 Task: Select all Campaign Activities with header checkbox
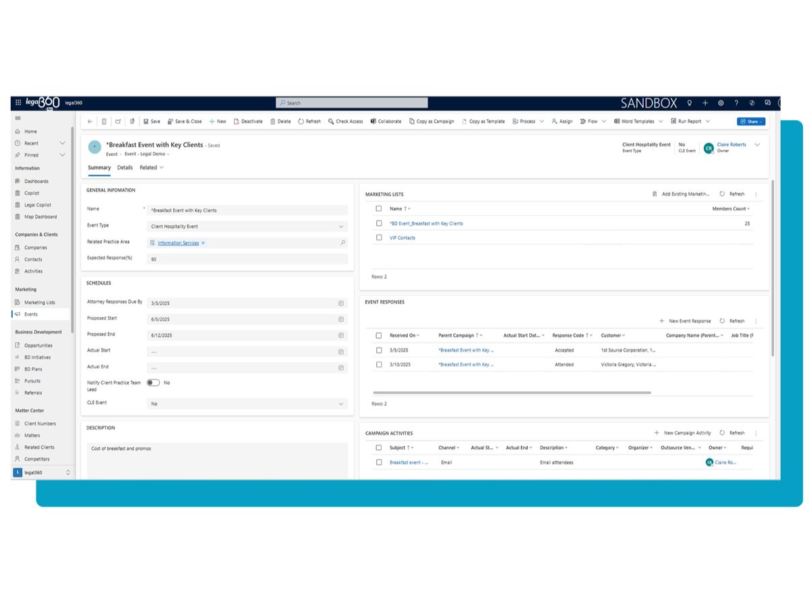[379, 447]
